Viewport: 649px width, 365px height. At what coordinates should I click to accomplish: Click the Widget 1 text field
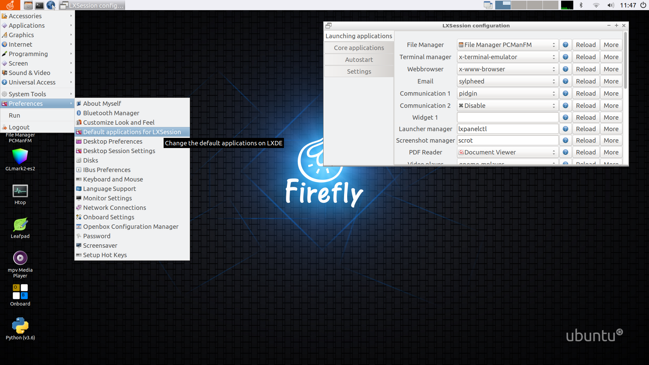point(507,117)
